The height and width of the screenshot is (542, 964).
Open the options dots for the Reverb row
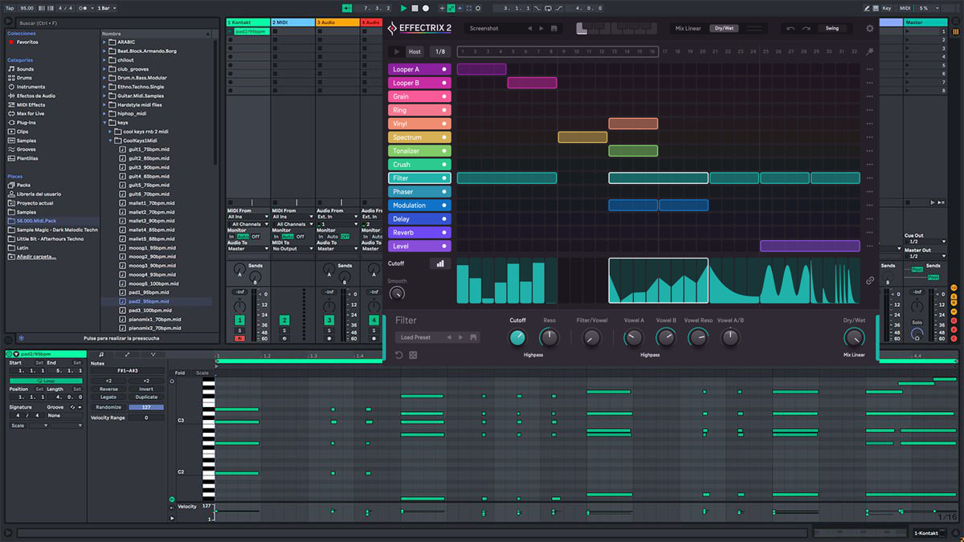[x=869, y=233]
